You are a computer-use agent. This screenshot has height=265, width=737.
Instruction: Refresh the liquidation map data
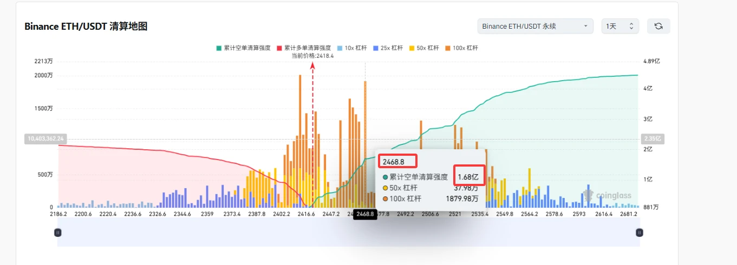[x=658, y=26]
